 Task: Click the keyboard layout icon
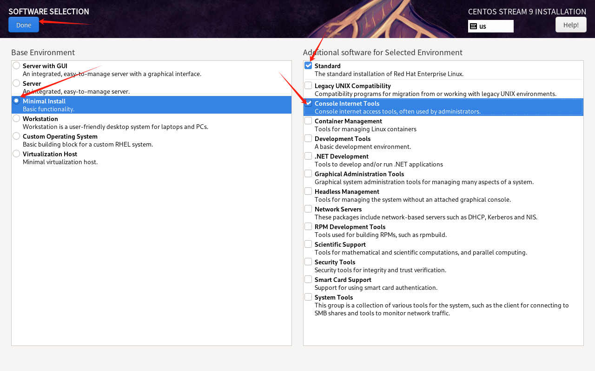point(473,26)
